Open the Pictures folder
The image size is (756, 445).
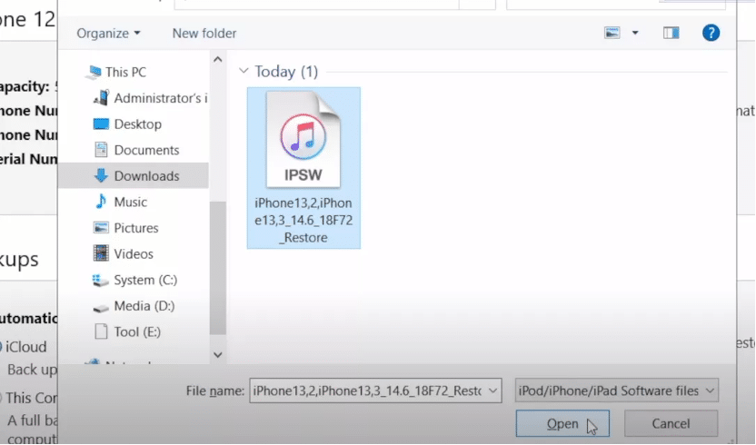[x=136, y=228]
